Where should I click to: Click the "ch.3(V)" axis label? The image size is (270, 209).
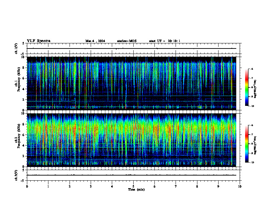tap(16, 175)
